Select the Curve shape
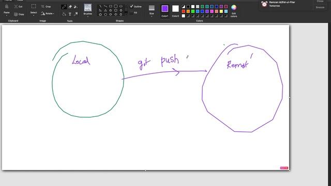The height and width of the screenshot is (186, 331). pyautogui.click(x=106, y=6)
